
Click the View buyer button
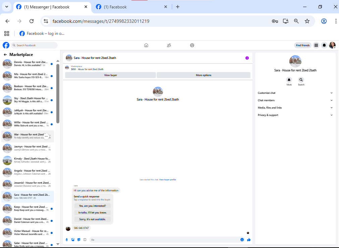pos(110,75)
